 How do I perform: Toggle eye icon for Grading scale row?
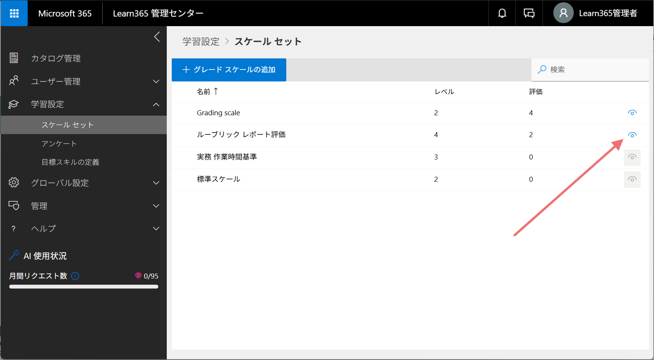[632, 113]
